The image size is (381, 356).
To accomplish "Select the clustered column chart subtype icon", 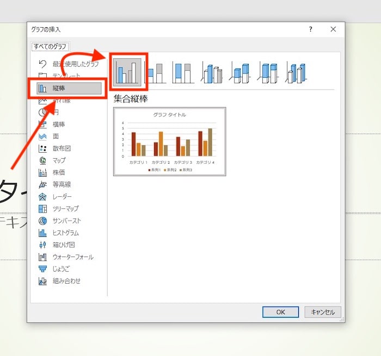I will coord(128,72).
